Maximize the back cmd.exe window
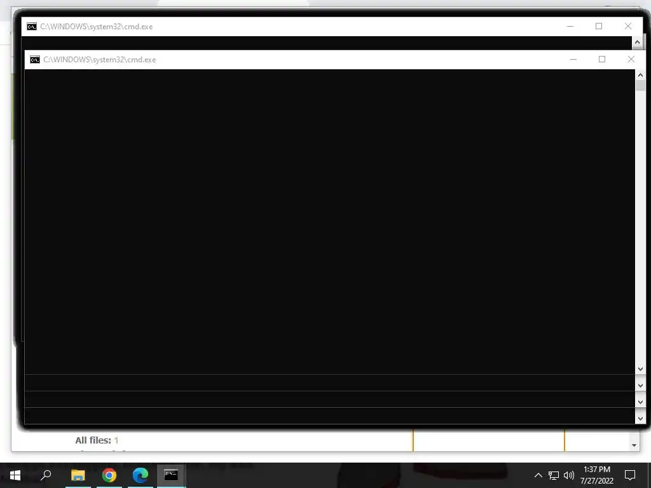Image resolution: width=651 pixels, height=488 pixels. pyautogui.click(x=599, y=26)
